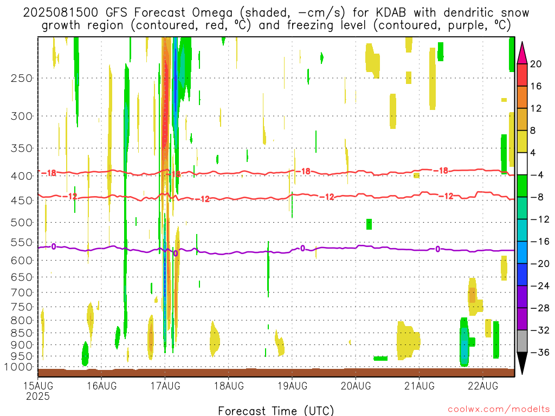The image size is (555, 416).
Task: Click the colorbar value label 20
Action: click(x=536, y=64)
